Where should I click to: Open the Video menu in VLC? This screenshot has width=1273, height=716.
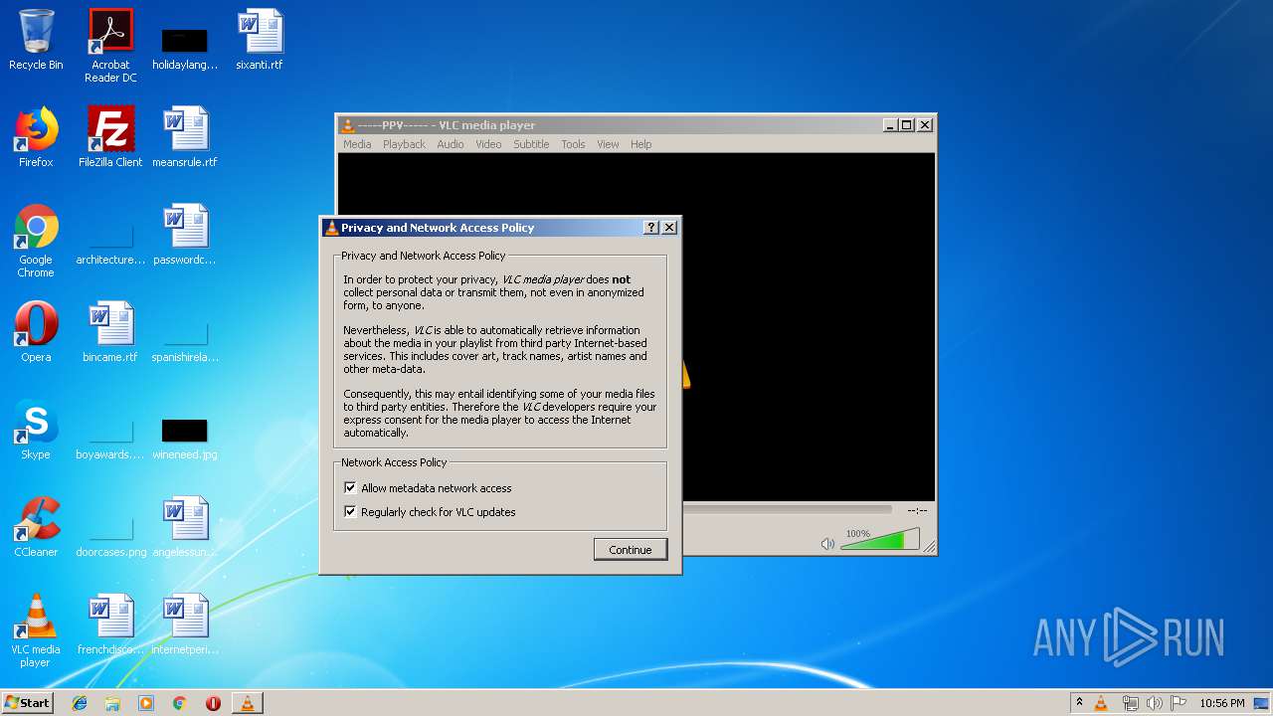pos(488,144)
